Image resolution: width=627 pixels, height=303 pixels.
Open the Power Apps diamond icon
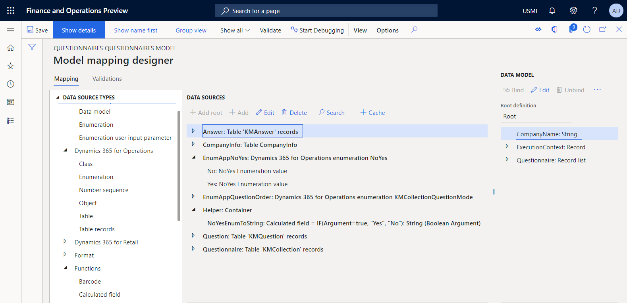pyautogui.click(x=538, y=30)
